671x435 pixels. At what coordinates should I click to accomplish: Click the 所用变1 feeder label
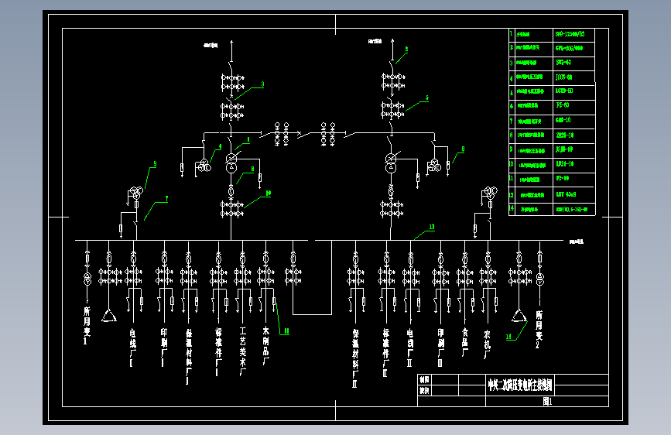(x=87, y=325)
